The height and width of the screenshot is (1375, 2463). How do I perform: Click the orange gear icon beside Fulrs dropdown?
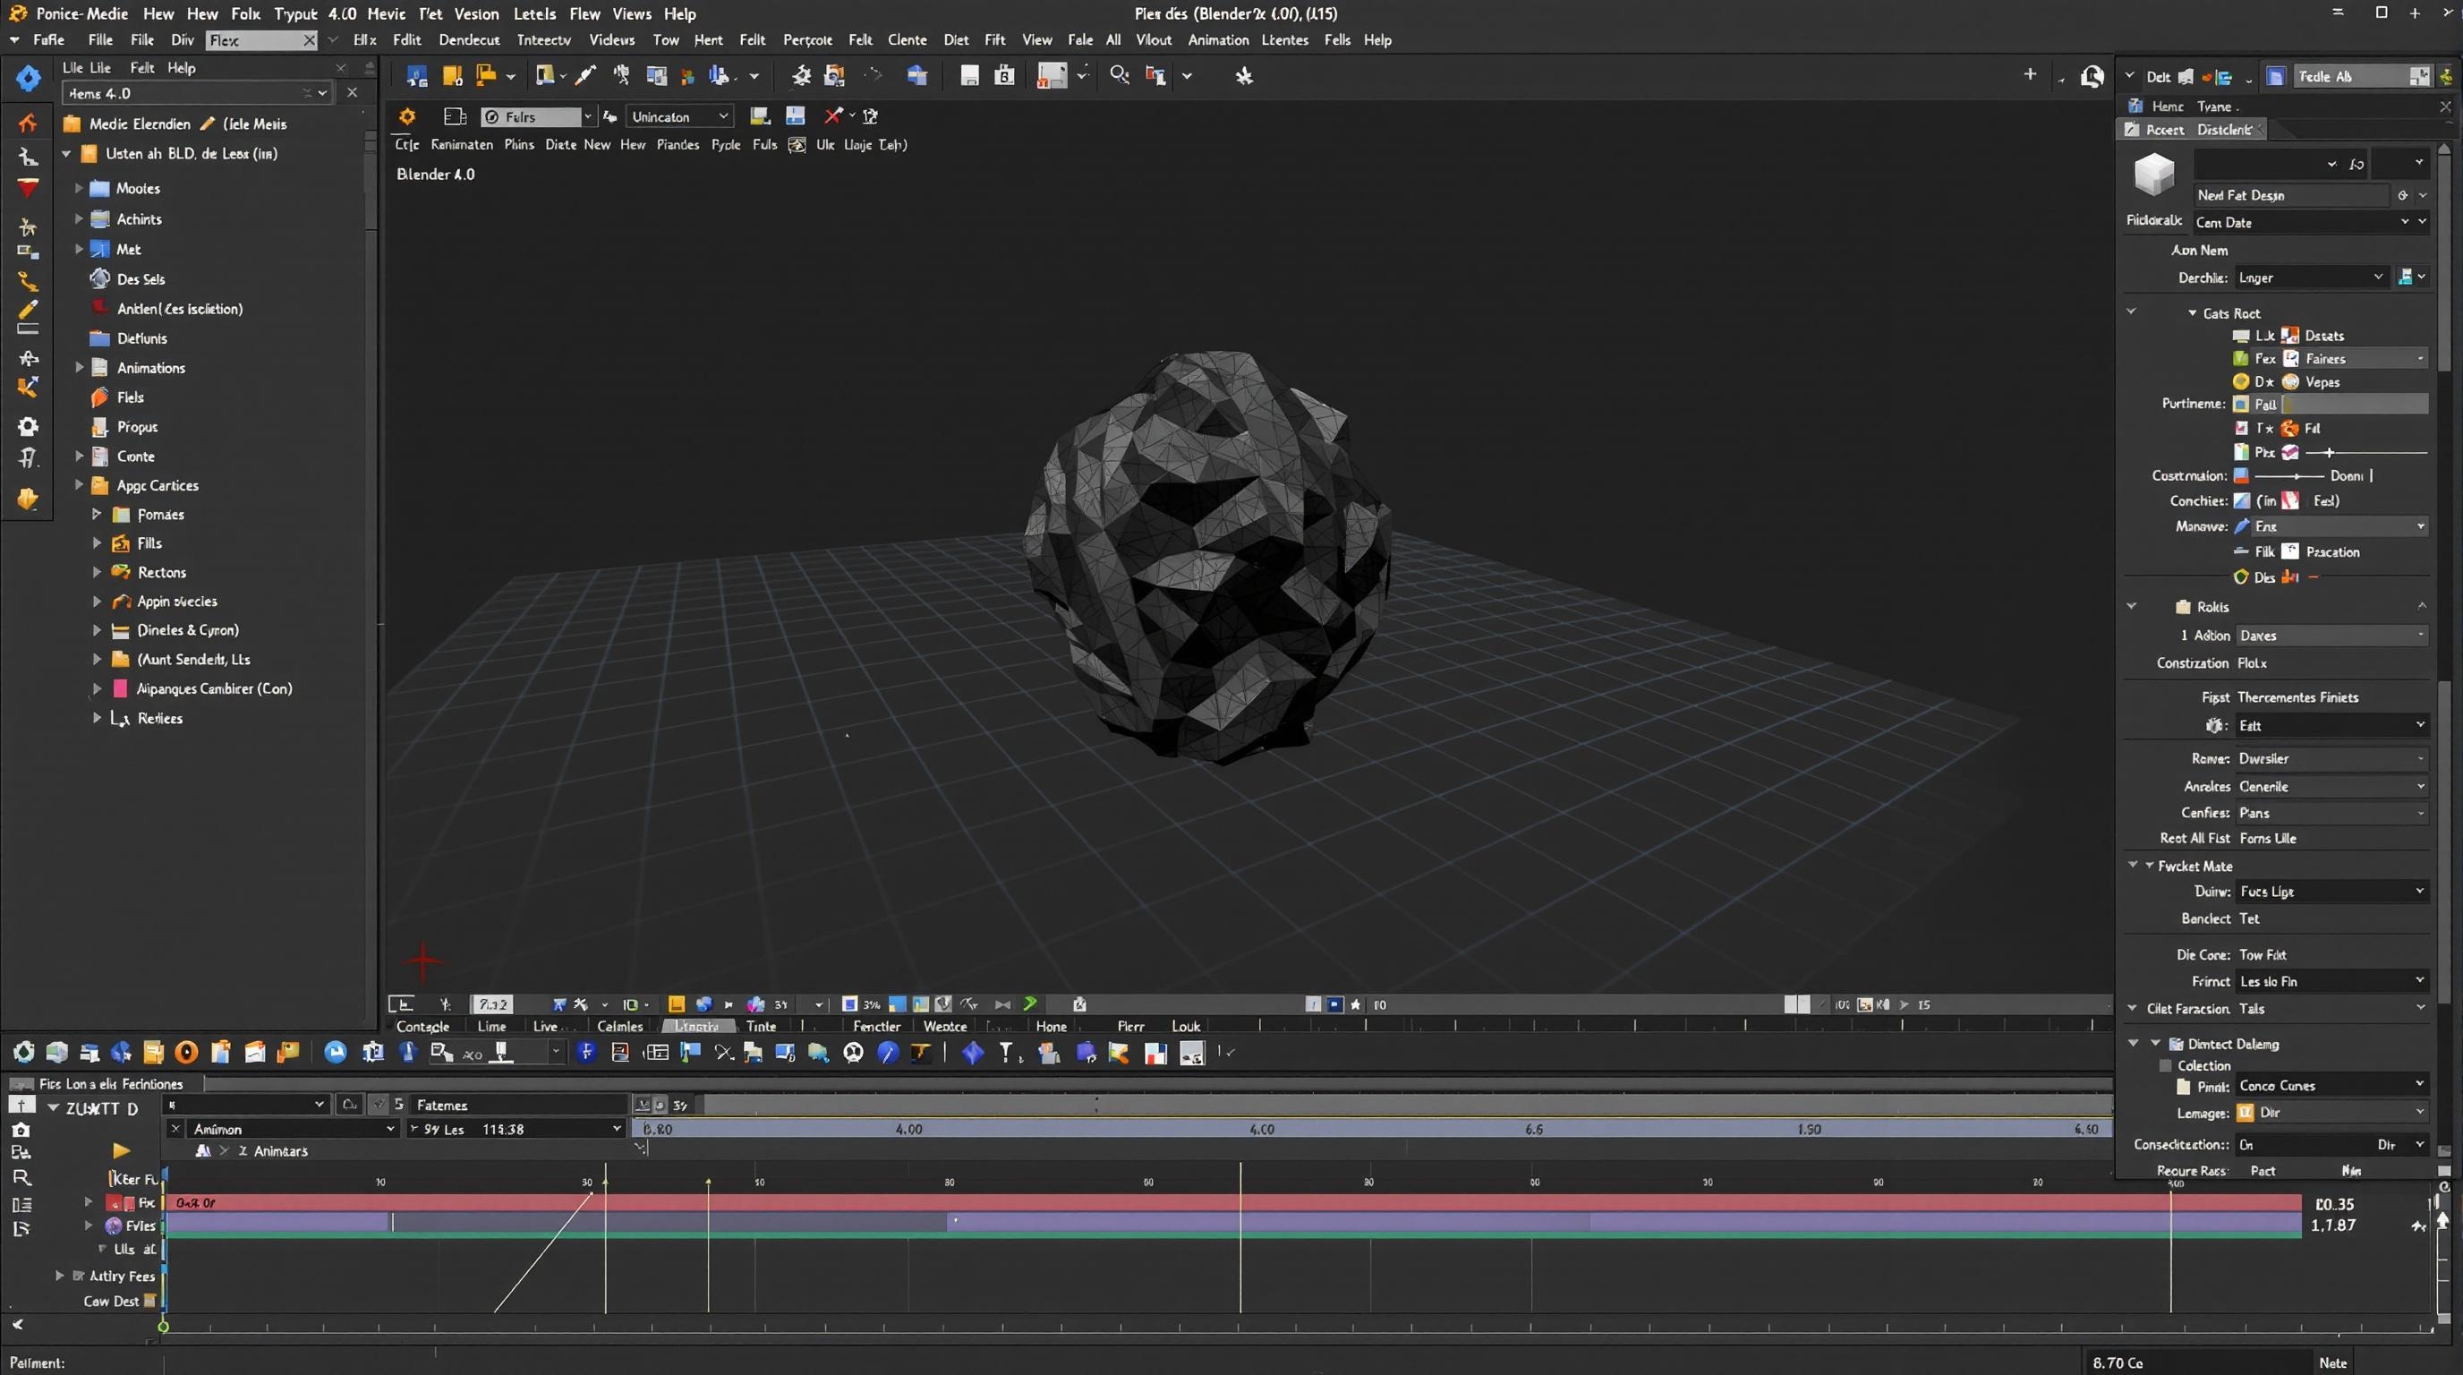click(407, 115)
